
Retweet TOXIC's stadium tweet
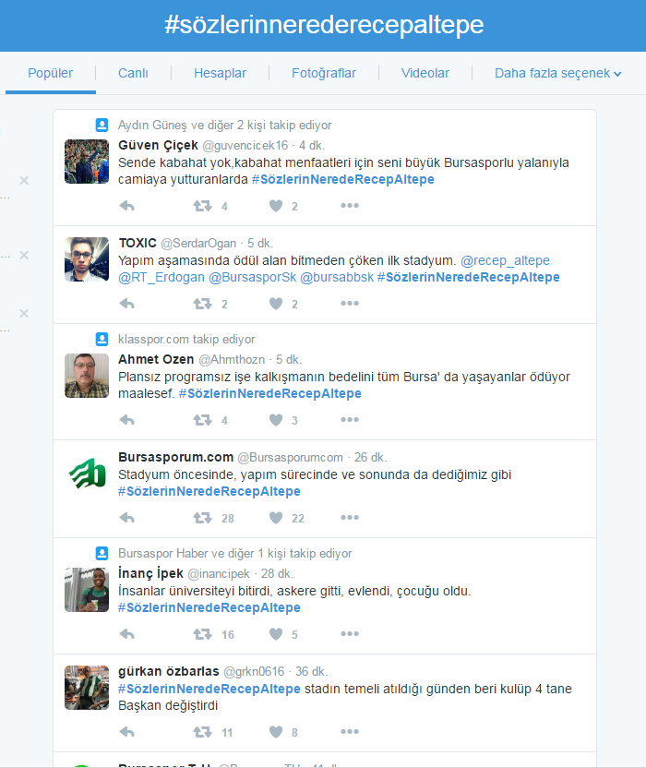coord(202,304)
